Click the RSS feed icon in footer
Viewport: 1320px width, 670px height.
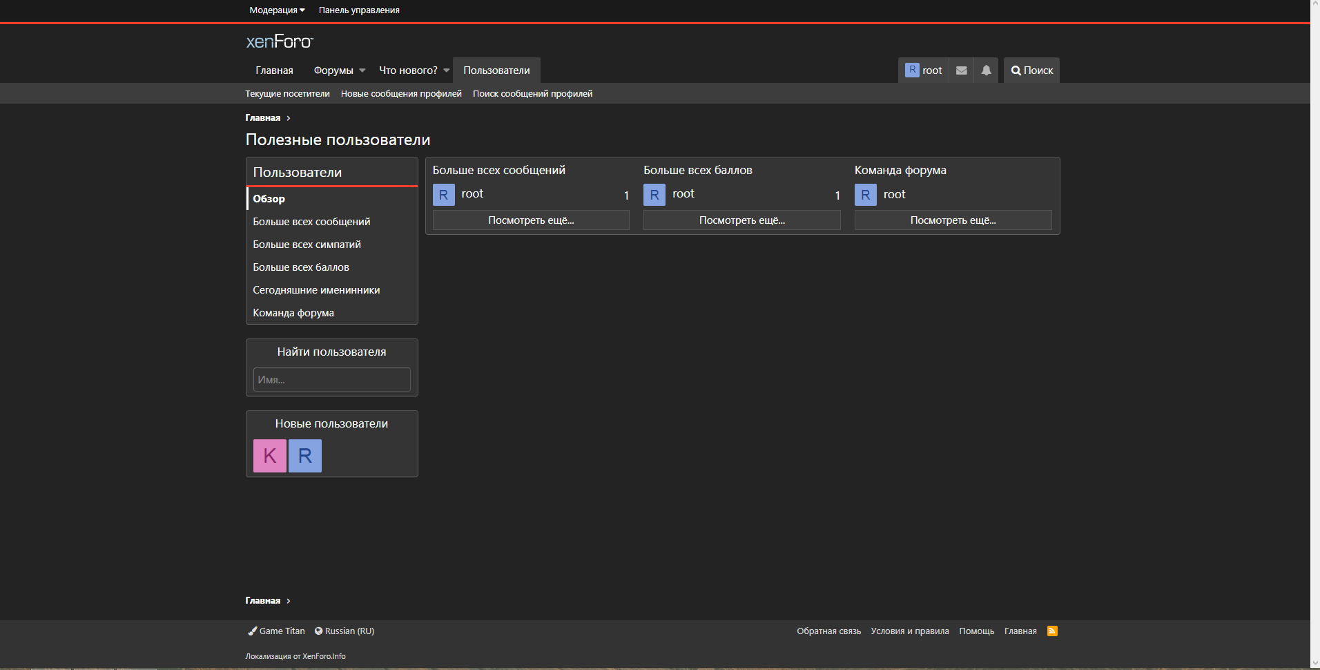coord(1052,631)
